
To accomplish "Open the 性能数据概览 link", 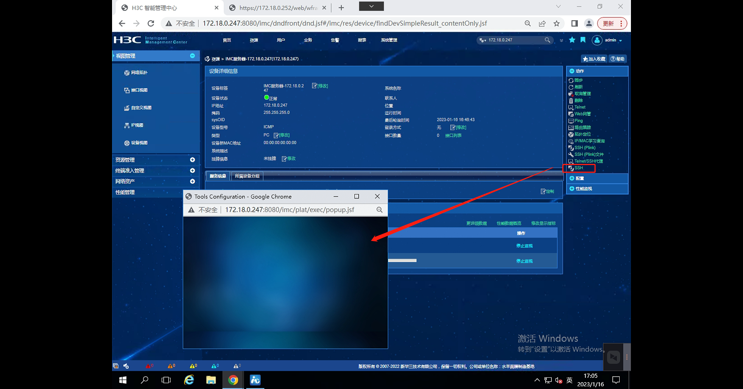I will coord(509,224).
